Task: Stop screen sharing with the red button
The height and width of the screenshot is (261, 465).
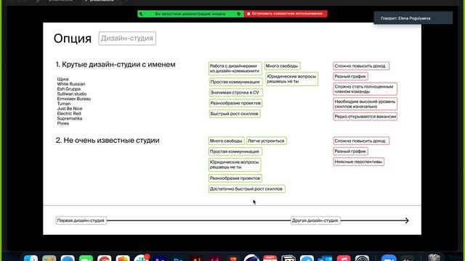Action: pos(286,14)
